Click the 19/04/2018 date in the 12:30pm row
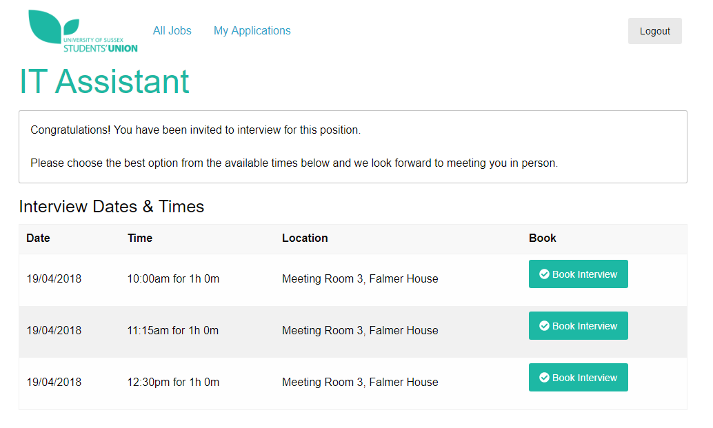 pos(54,383)
